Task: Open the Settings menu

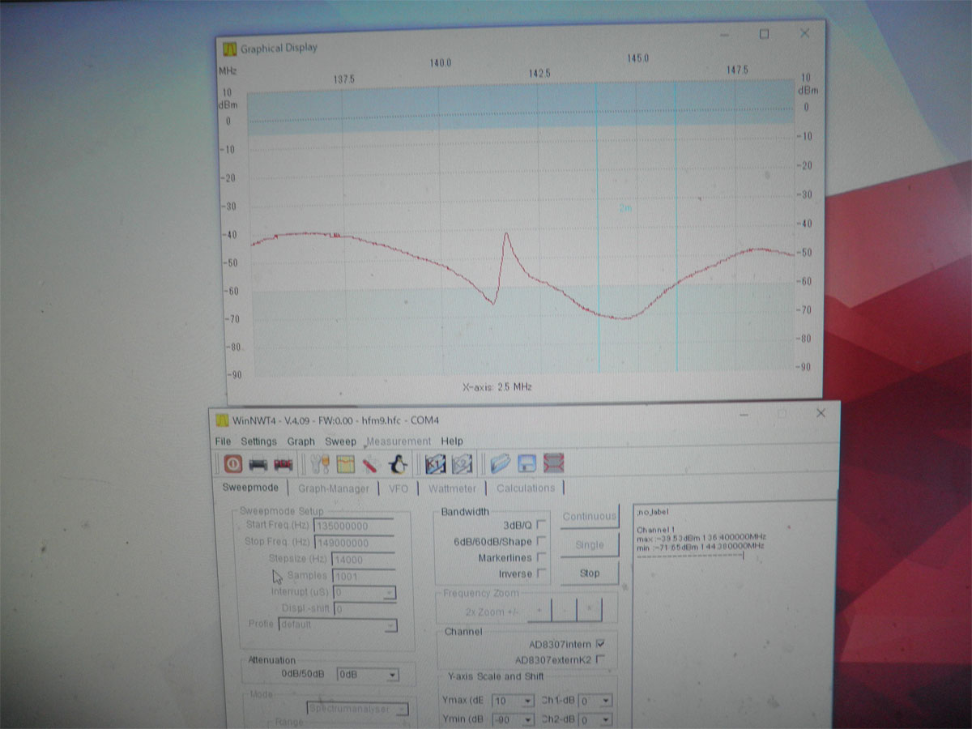Action: tap(258, 441)
